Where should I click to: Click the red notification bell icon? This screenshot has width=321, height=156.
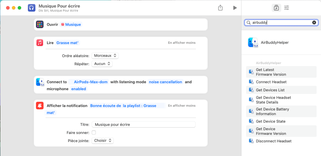40,106
